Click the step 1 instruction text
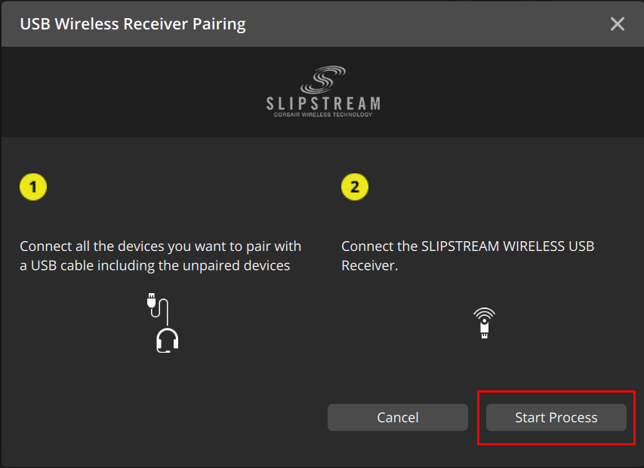 pos(160,255)
